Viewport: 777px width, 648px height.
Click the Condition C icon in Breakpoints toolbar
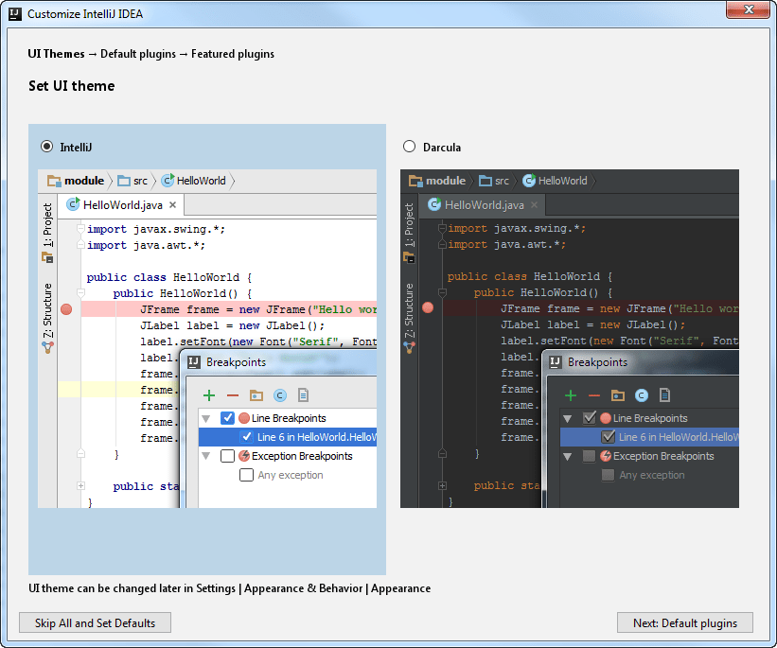point(278,394)
